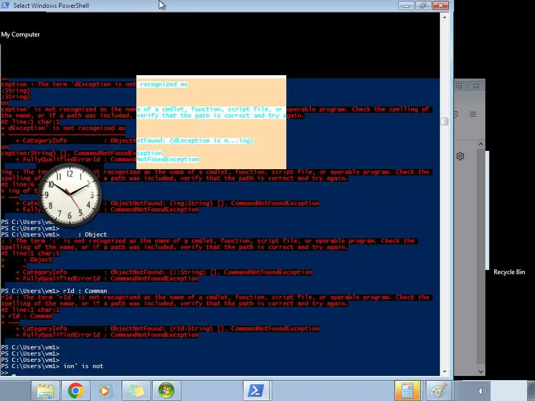Screen dimensions: 535x401
Task: Select the Recycle Bin desktop label
Action: point(509,272)
